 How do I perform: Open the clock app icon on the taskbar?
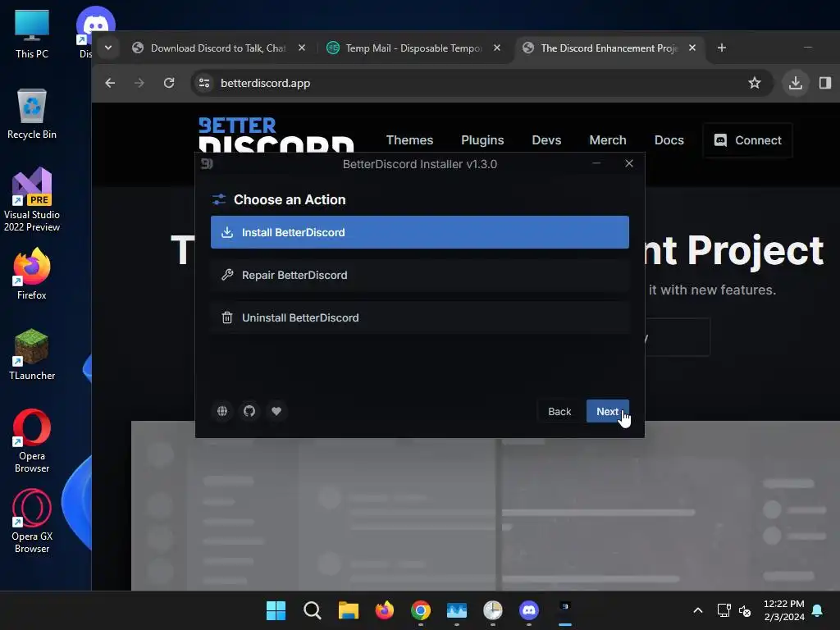(x=493, y=610)
